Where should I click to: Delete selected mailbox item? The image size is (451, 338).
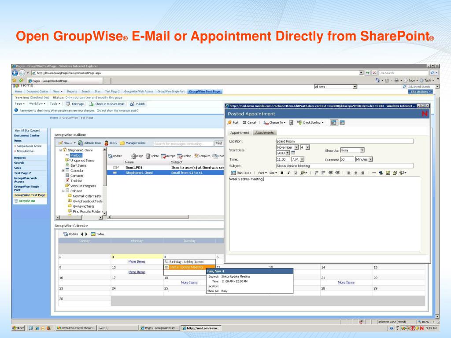pos(152,156)
